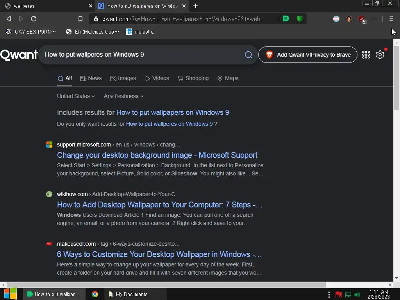Switch to the Maps tab
This screenshot has height=300, width=400.
click(228, 78)
